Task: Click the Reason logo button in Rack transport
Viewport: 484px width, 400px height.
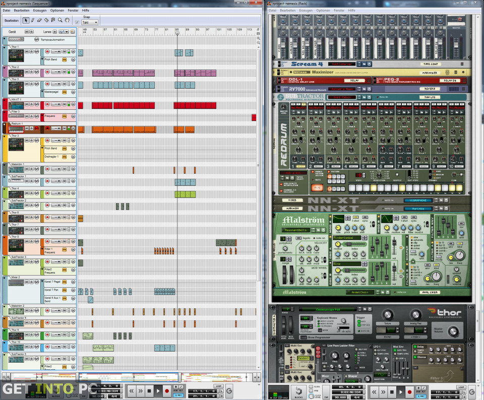Action: point(472,392)
